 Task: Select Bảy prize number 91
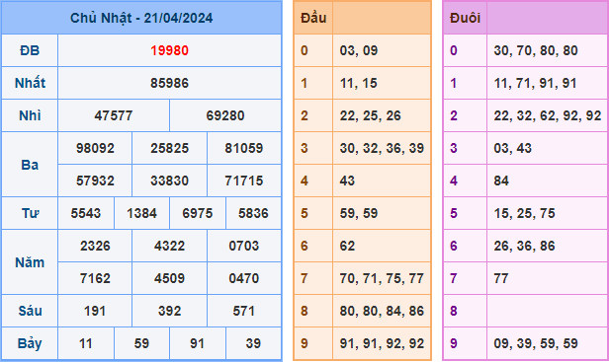tap(198, 344)
